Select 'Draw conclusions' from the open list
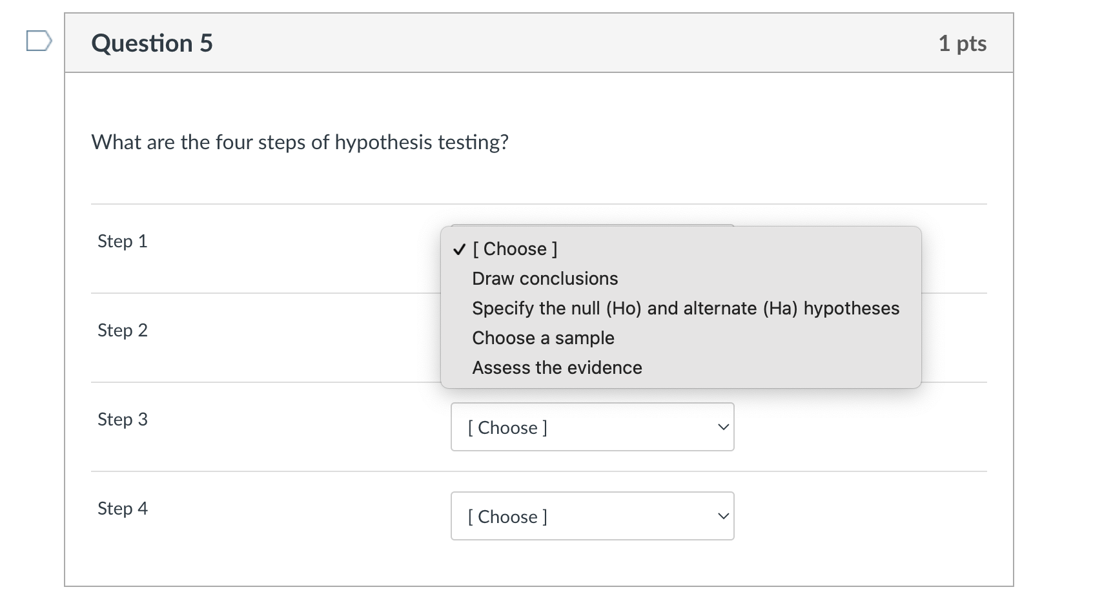The width and height of the screenshot is (1093, 616). (x=544, y=278)
